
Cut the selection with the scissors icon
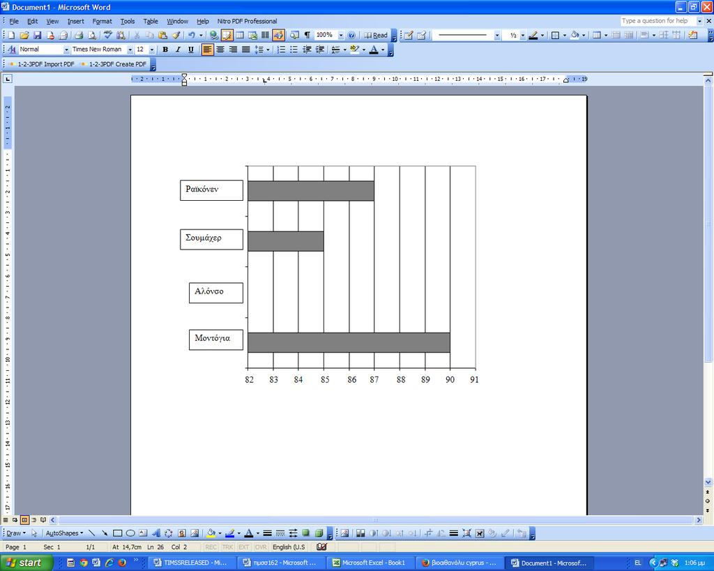point(136,35)
